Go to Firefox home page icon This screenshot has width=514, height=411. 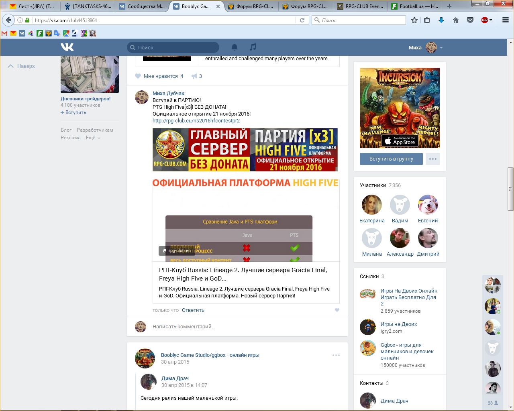click(x=456, y=20)
